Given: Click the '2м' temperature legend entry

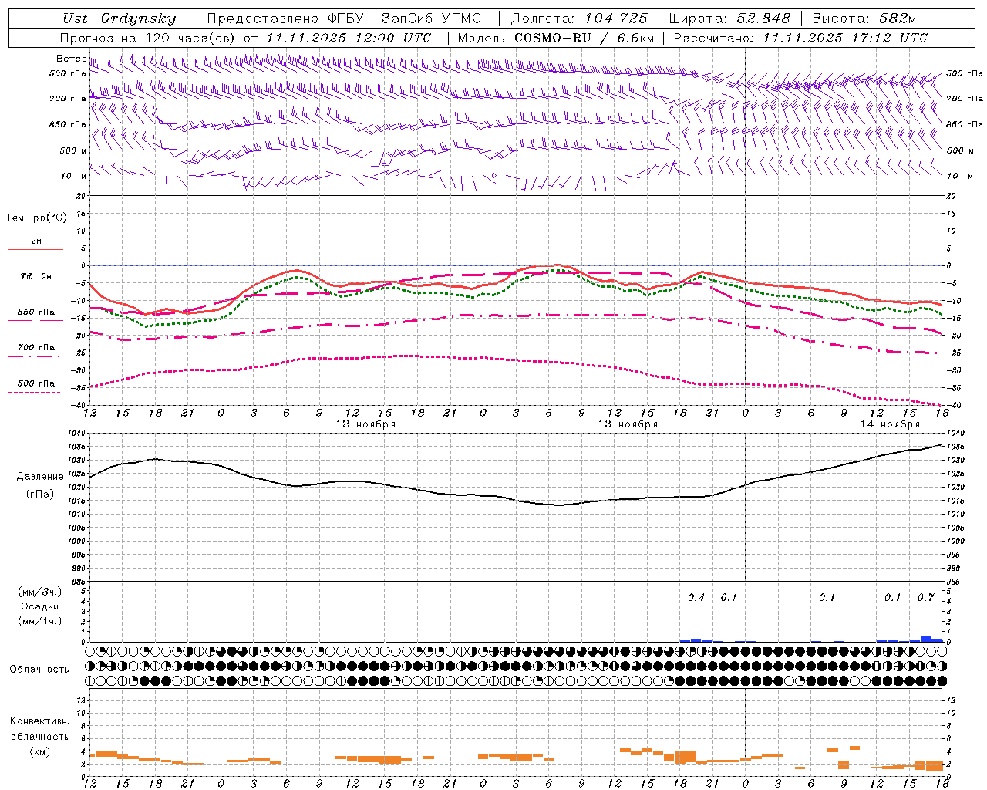Looking at the screenshot, I should [x=36, y=241].
